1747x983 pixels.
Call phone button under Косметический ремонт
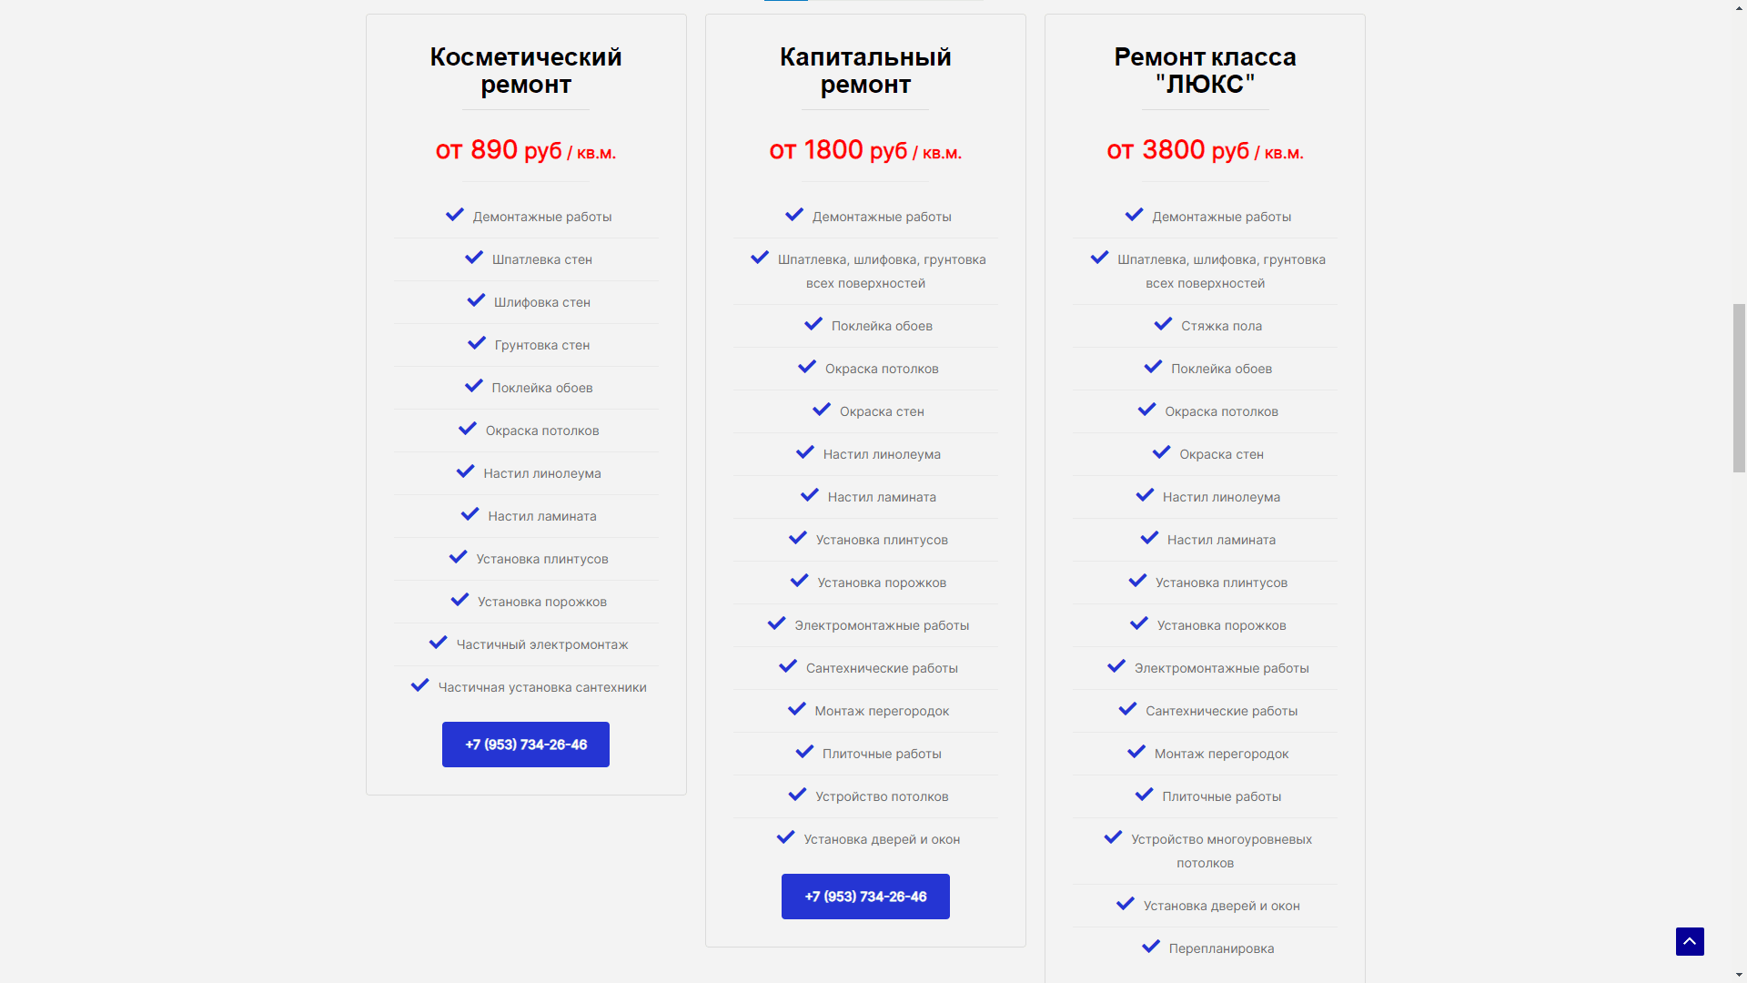tap(526, 745)
